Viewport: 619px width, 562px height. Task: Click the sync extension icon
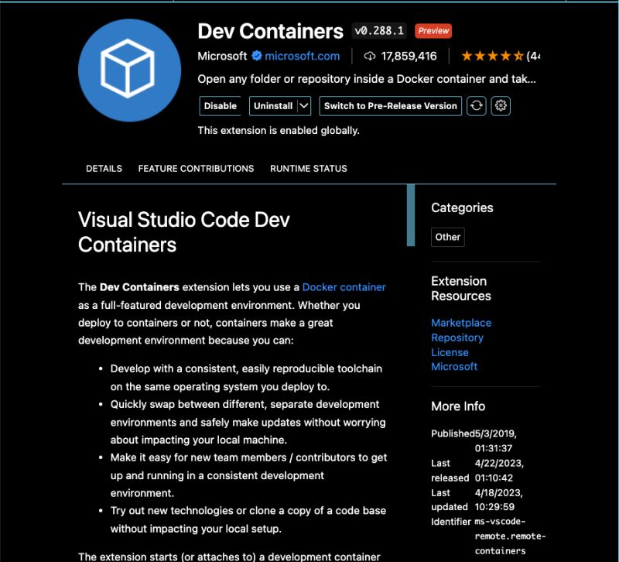pos(477,106)
